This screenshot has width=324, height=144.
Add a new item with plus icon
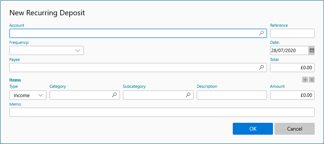tap(305, 80)
